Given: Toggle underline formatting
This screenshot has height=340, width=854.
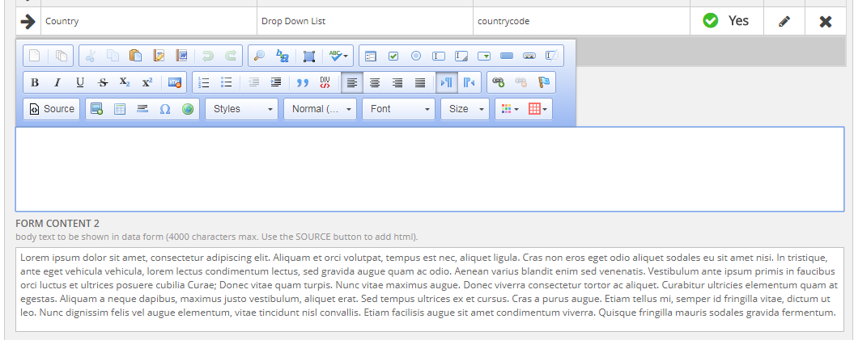Looking at the screenshot, I should [x=80, y=82].
